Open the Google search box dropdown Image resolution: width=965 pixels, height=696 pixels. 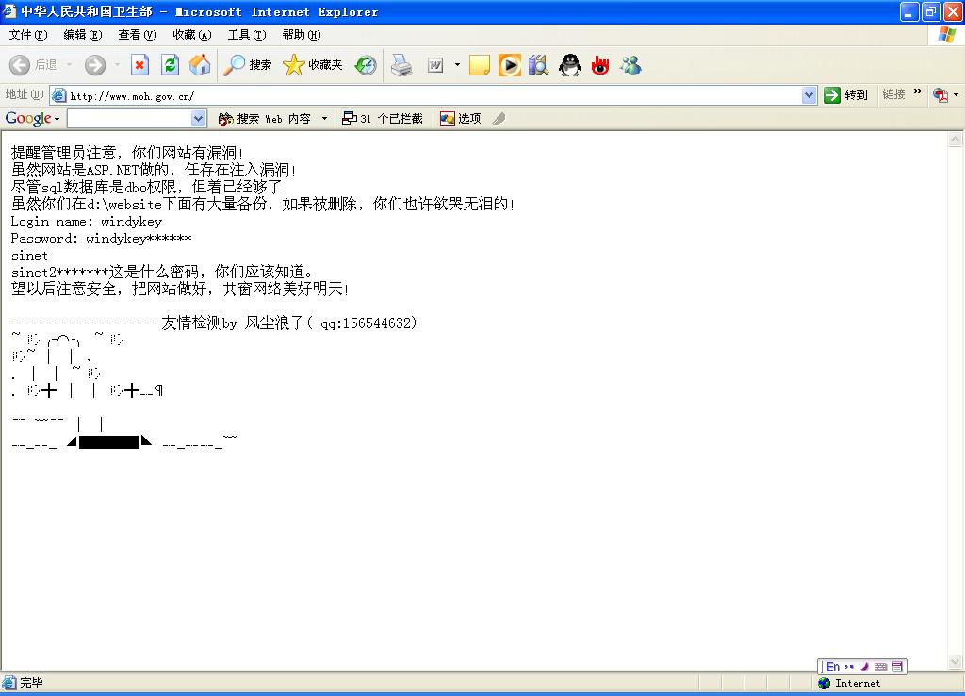(198, 119)
